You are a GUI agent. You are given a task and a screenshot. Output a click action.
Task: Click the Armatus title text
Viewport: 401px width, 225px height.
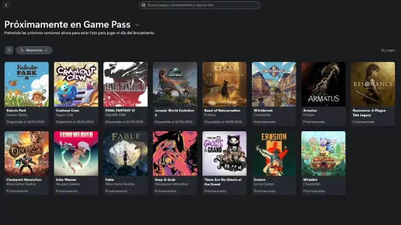click(x=310, y=111)
